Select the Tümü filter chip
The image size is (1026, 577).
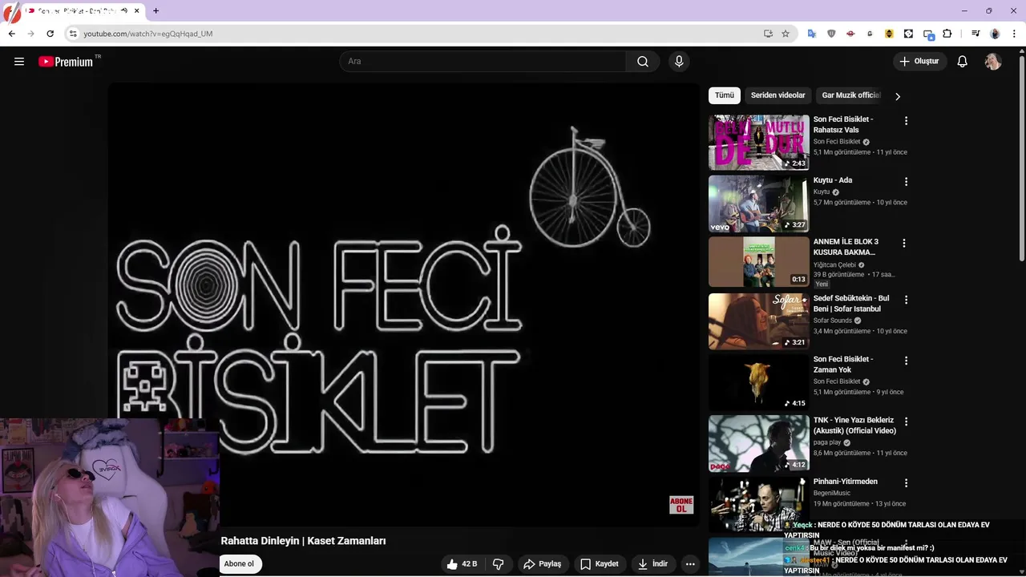725,95
